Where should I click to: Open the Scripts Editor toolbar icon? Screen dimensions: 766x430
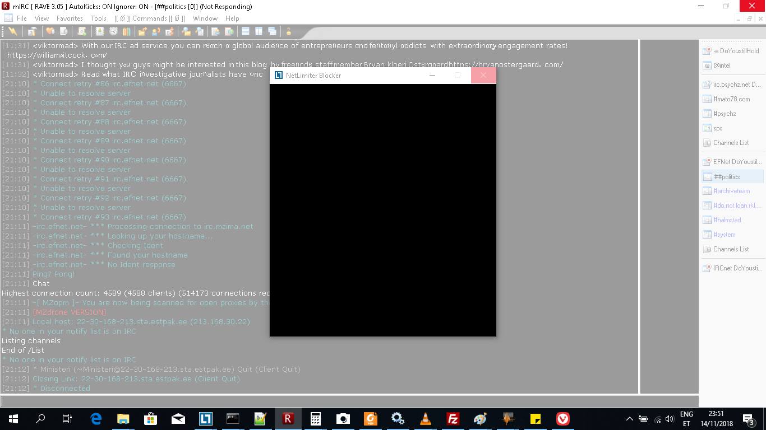[82, 31]
